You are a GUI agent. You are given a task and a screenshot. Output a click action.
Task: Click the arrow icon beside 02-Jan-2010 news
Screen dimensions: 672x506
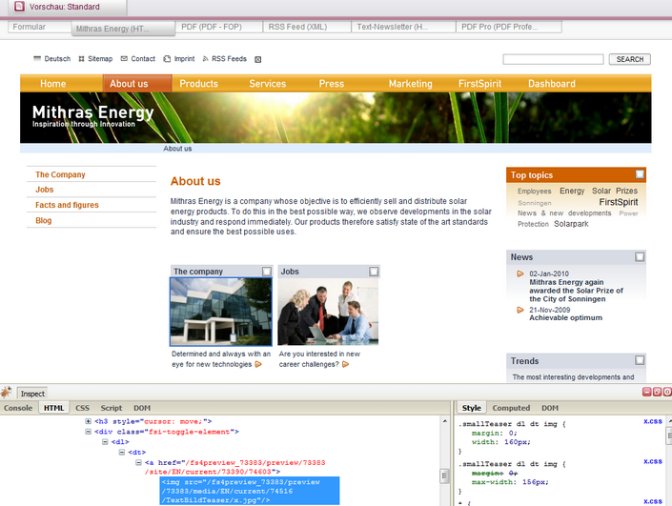coord(520,273)
